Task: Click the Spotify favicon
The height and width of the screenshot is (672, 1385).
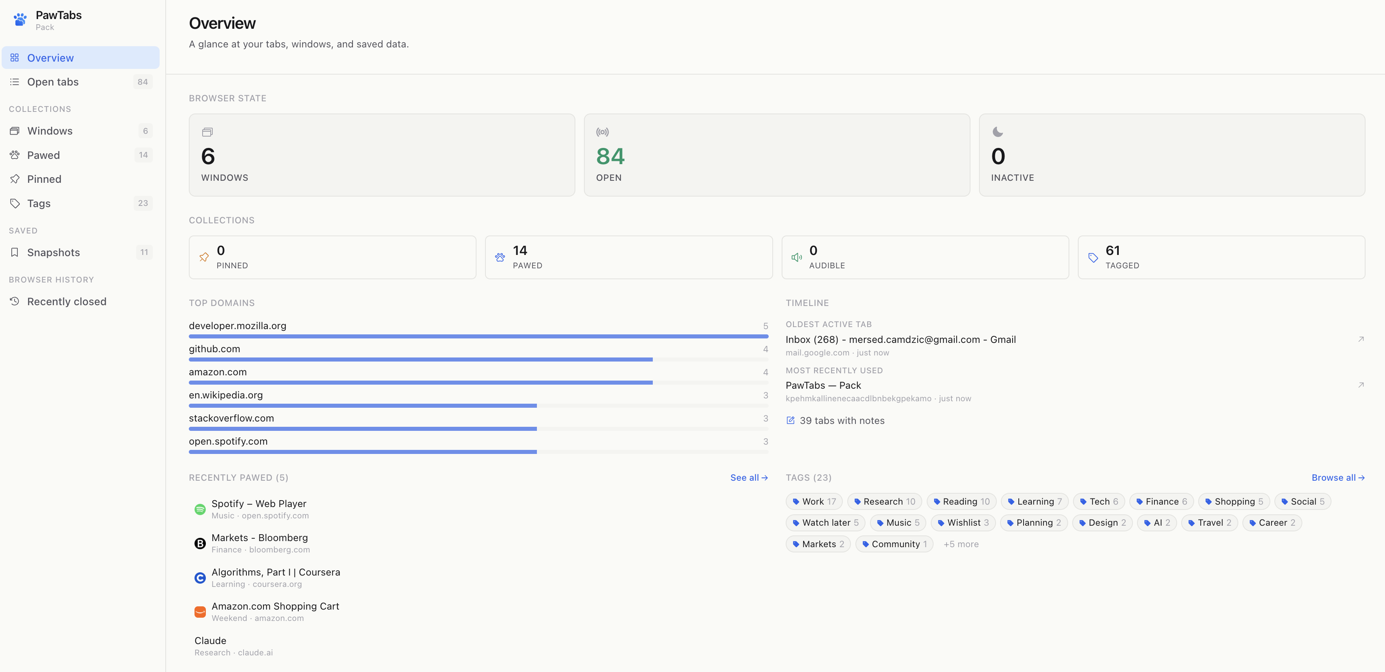Action: (x=200, y=509)
